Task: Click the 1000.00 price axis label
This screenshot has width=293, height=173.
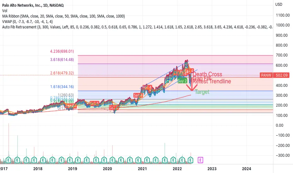Action: point(283,25)
